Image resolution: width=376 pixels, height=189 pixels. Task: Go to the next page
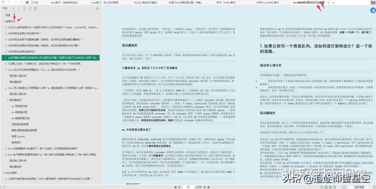click(x=205, y=187)
